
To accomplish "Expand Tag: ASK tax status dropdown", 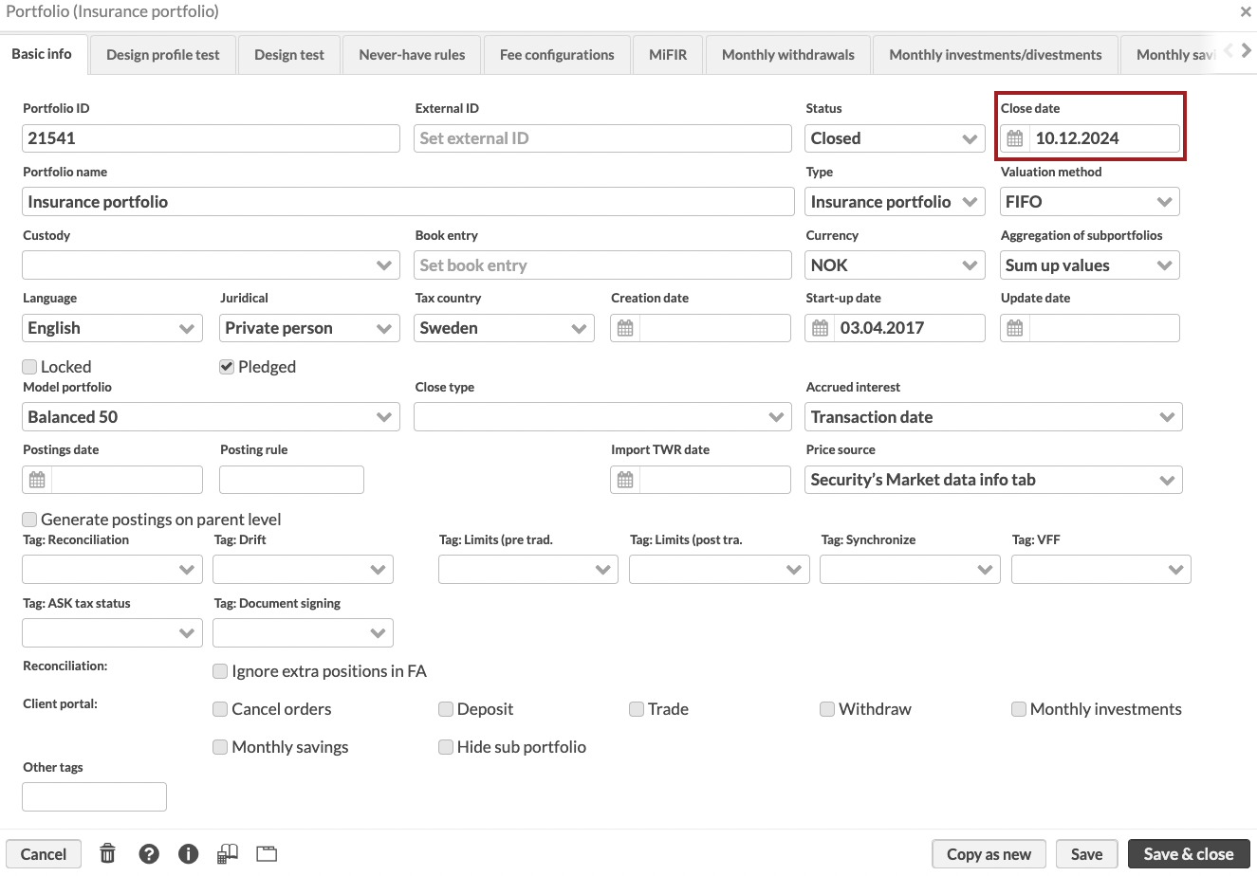I will pyautogui.click(x=112, y=633).
